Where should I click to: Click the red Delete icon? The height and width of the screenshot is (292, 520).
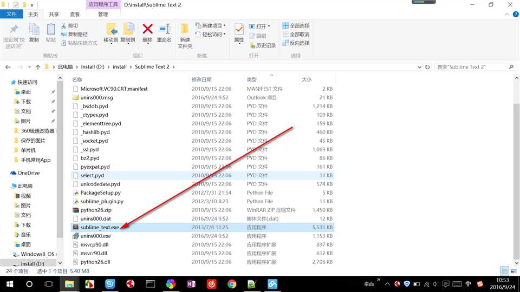tap(147, 29)
